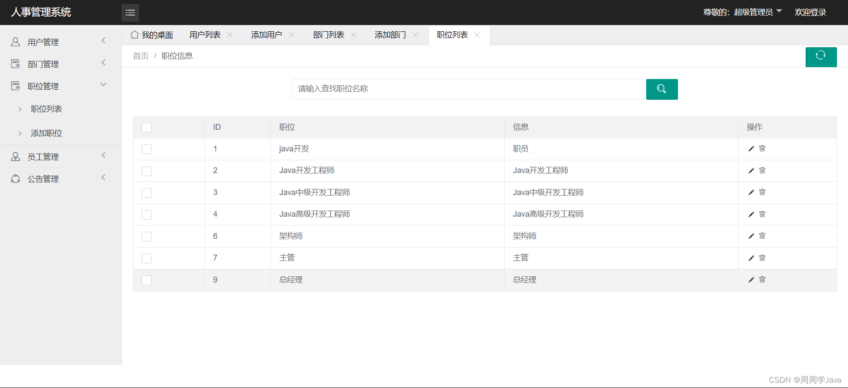Check the box for ID 4 row
848x388 pixels.
click(147, 215)
